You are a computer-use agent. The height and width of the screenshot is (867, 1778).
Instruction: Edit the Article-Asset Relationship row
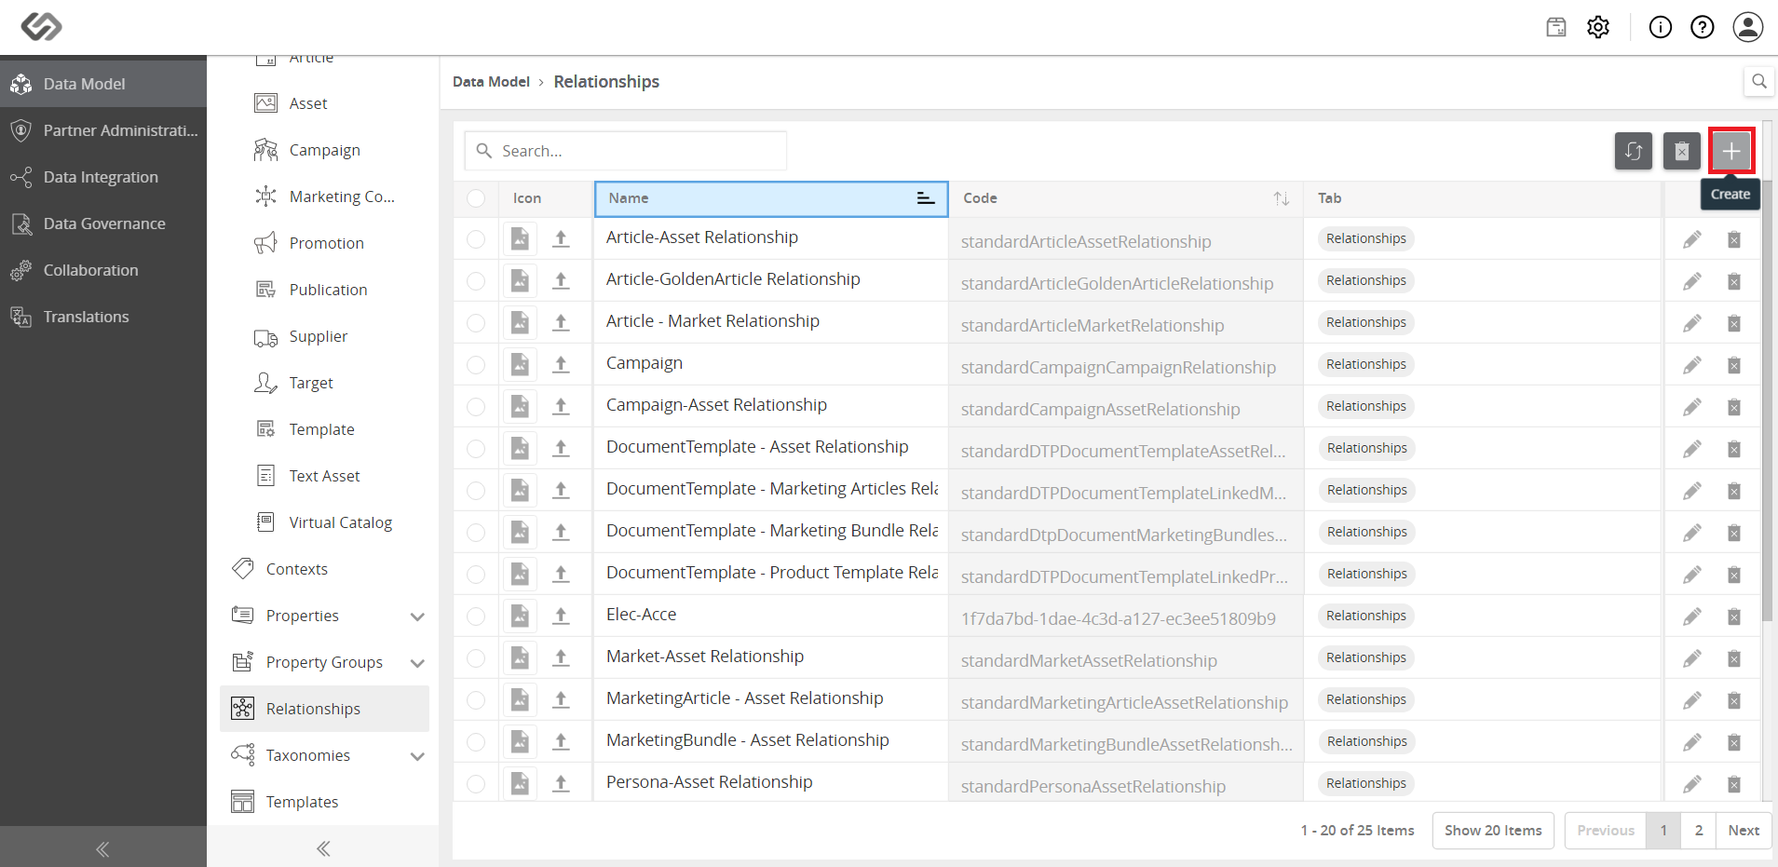[x=1692, y=239]
